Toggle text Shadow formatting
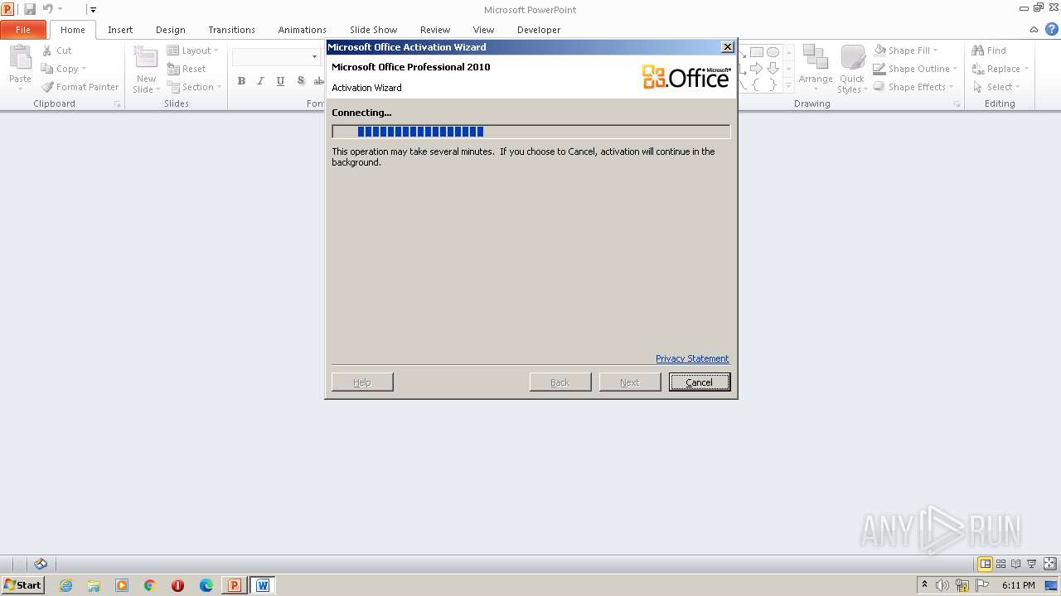This screenshot has height=596, width=1061. (300, 81)
